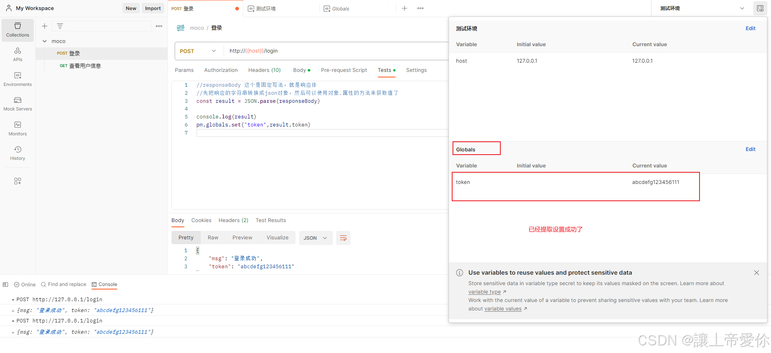The height and width of the screenshot is (353, 771).
Task: Click the moco breadcrumb link
Action: (x=197, y=28)
